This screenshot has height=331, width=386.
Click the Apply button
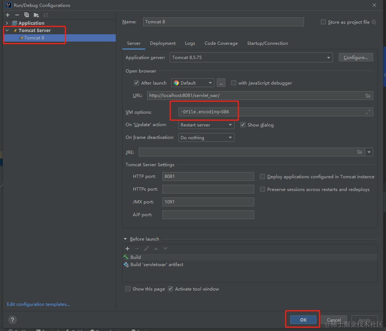365,320
